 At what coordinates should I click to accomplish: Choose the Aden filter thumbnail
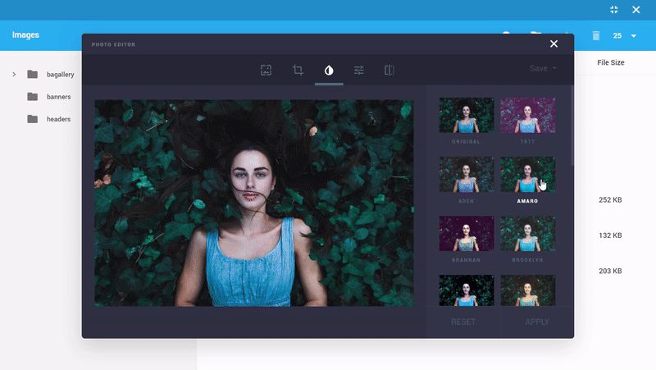tap(466, 175)
